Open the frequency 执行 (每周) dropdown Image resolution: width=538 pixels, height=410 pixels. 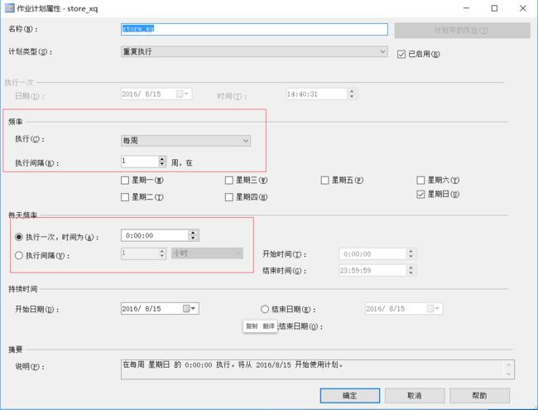(x=185, y=141)
